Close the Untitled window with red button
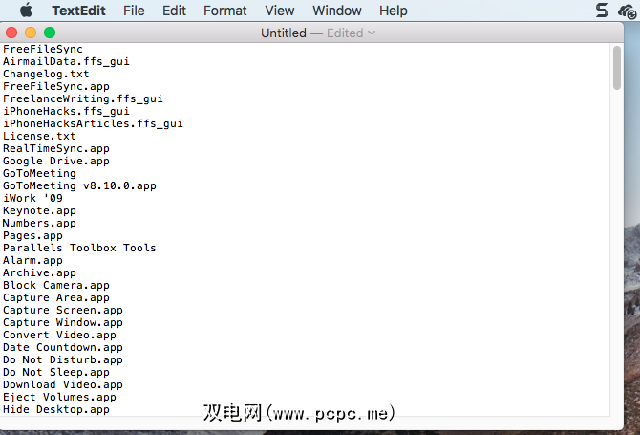Screen dimensions: 640x435 pyautogui.click(x=11, y=33)
